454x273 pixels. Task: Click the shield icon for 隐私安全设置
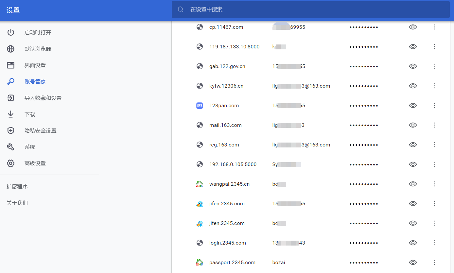[x=11, y=131]
